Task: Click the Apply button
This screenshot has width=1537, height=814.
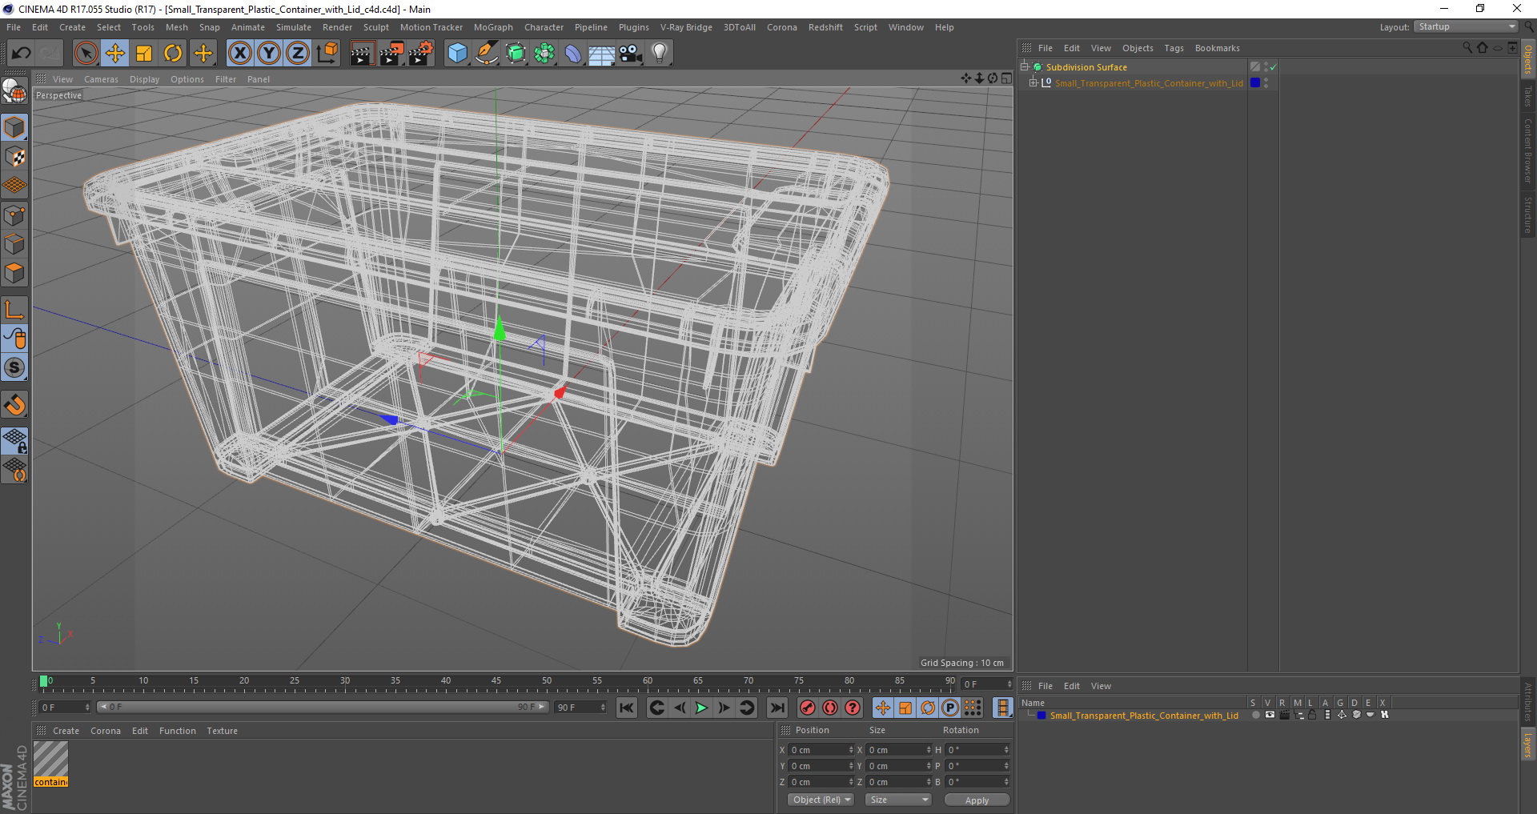Action: click(x=977, y=800)
